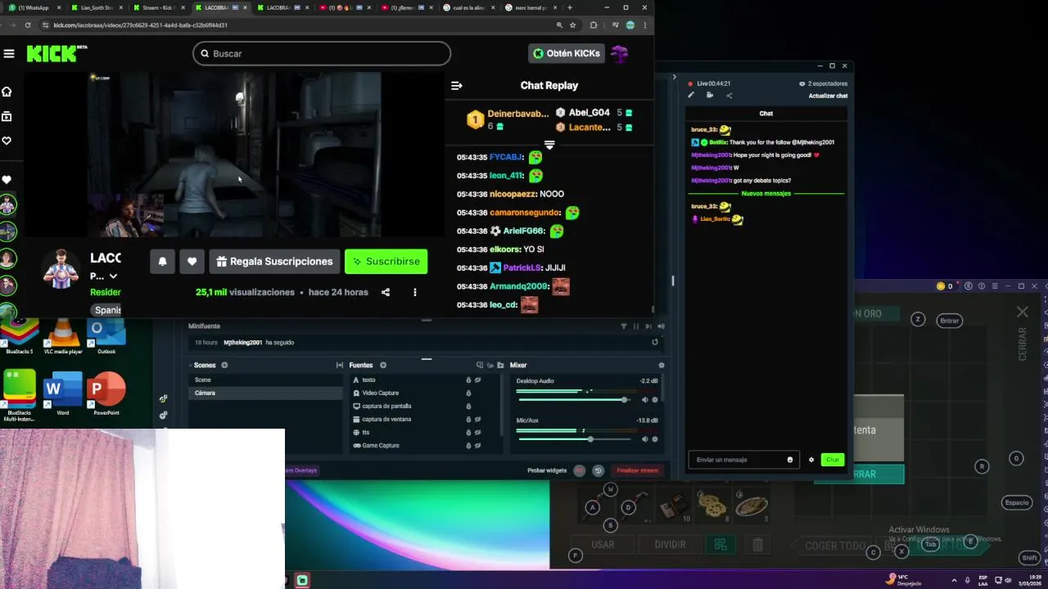Refresh the Minifuente event feed
The width and height of the screenshot is (1048, 589).
(x=655, y=342)
